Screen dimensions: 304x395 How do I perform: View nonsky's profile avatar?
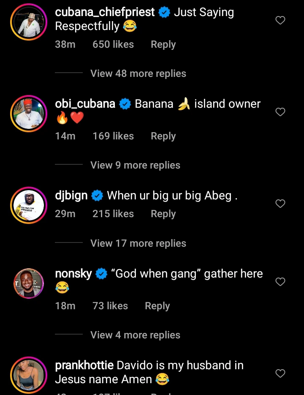point(29,283)
